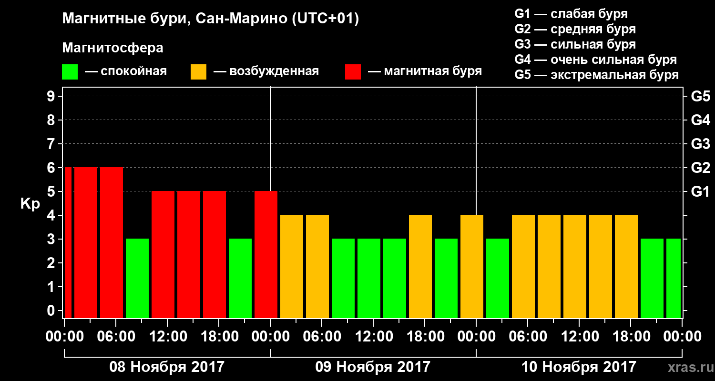
Task: Click the '— магнитная буря' legend label
Action: (425, 71)
